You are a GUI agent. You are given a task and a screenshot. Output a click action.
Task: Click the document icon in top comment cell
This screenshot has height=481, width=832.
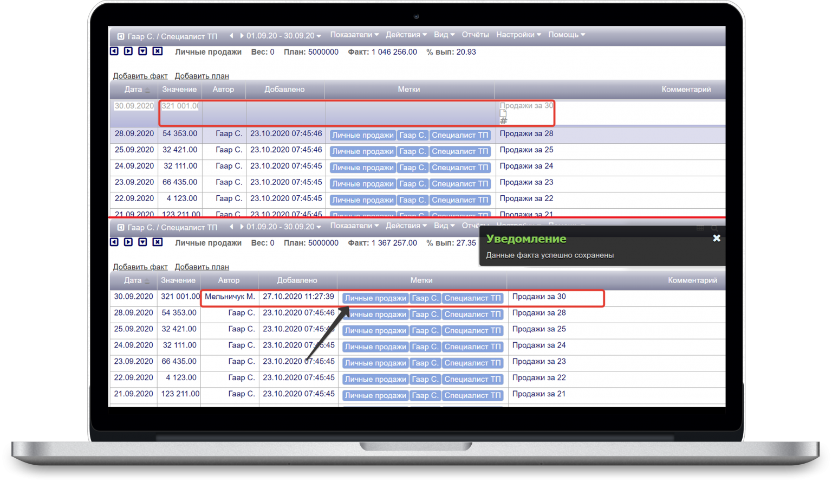[x=503, y=113]
